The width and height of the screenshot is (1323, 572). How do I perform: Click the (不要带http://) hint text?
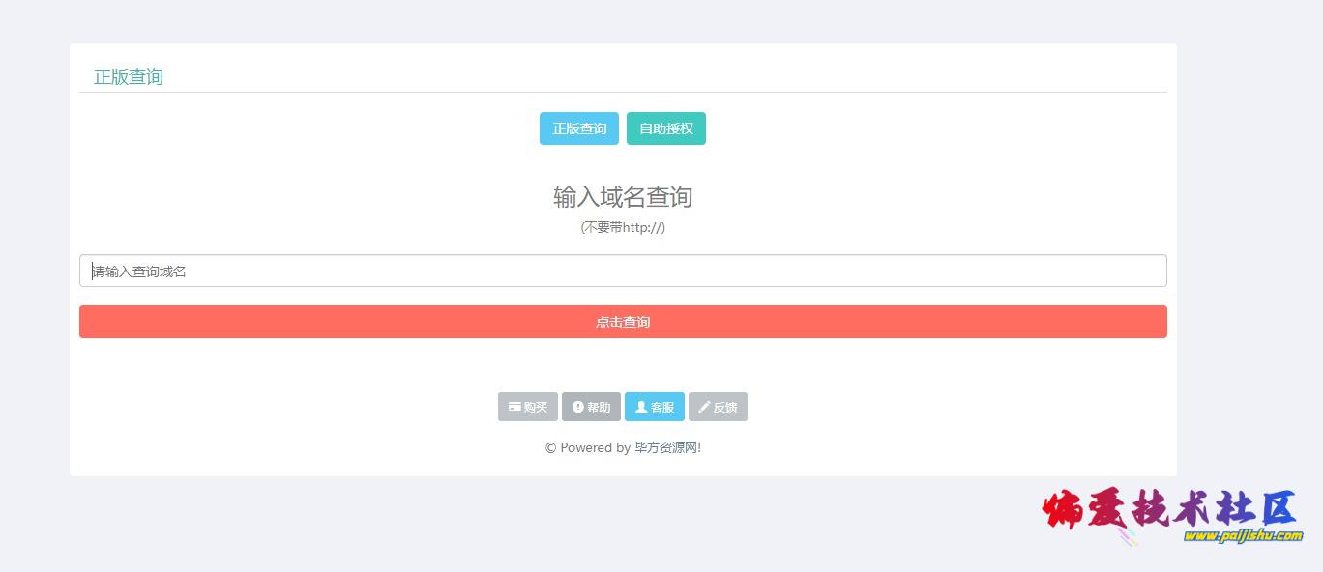click(x=623, y=227)
